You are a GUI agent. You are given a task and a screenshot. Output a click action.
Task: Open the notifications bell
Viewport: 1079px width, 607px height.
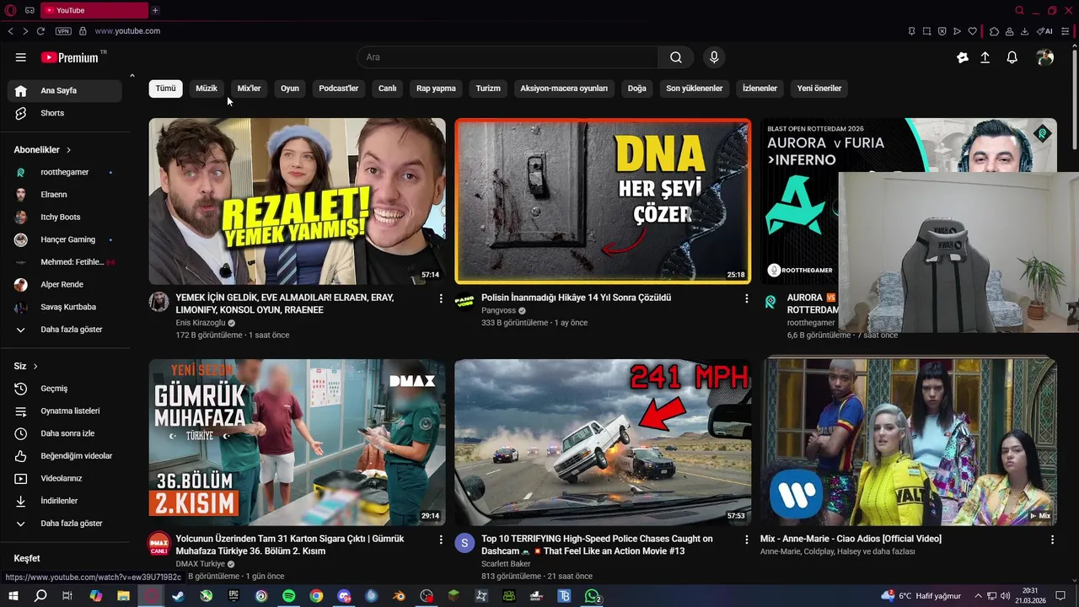[1012, 57]
